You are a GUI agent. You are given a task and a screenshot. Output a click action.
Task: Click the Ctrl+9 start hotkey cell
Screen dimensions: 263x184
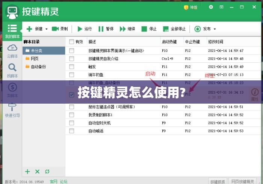pos(167,59)
